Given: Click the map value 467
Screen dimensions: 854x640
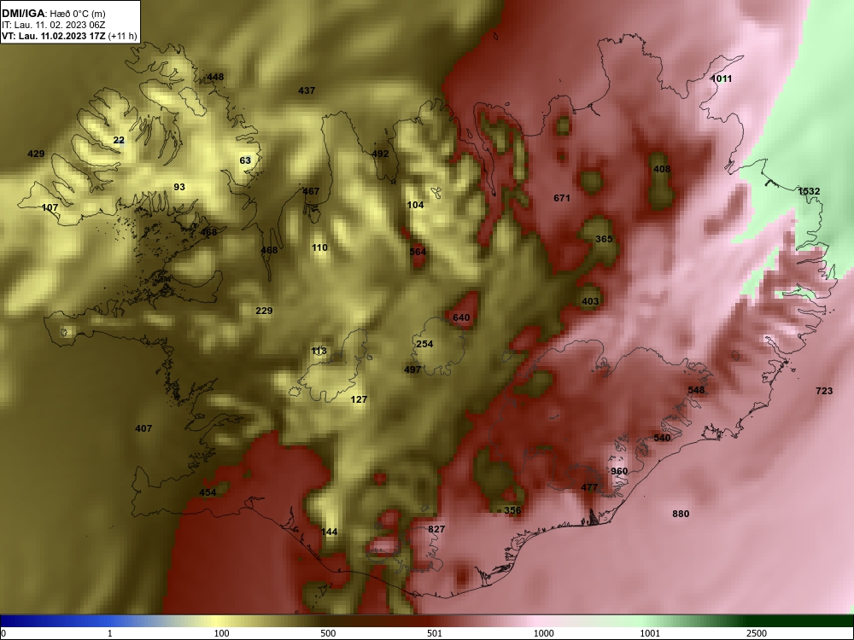Looking at the screenshot, I should [x=311, y=191].
